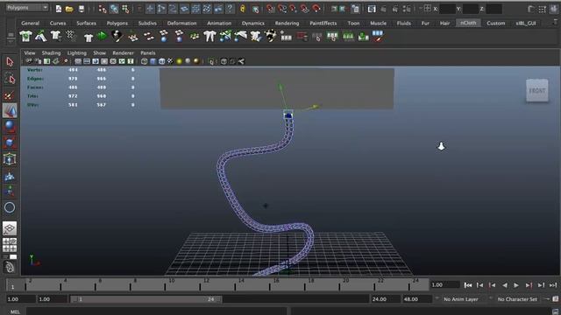Click the range slider bar handle

pos(146,299)
